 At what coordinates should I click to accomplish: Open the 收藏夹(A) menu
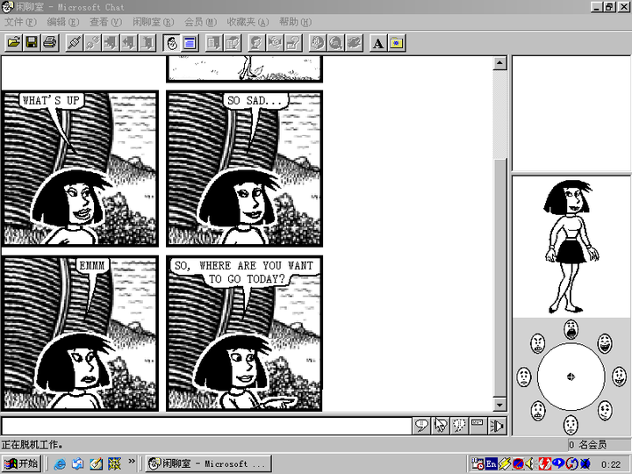tap(248, 22)
